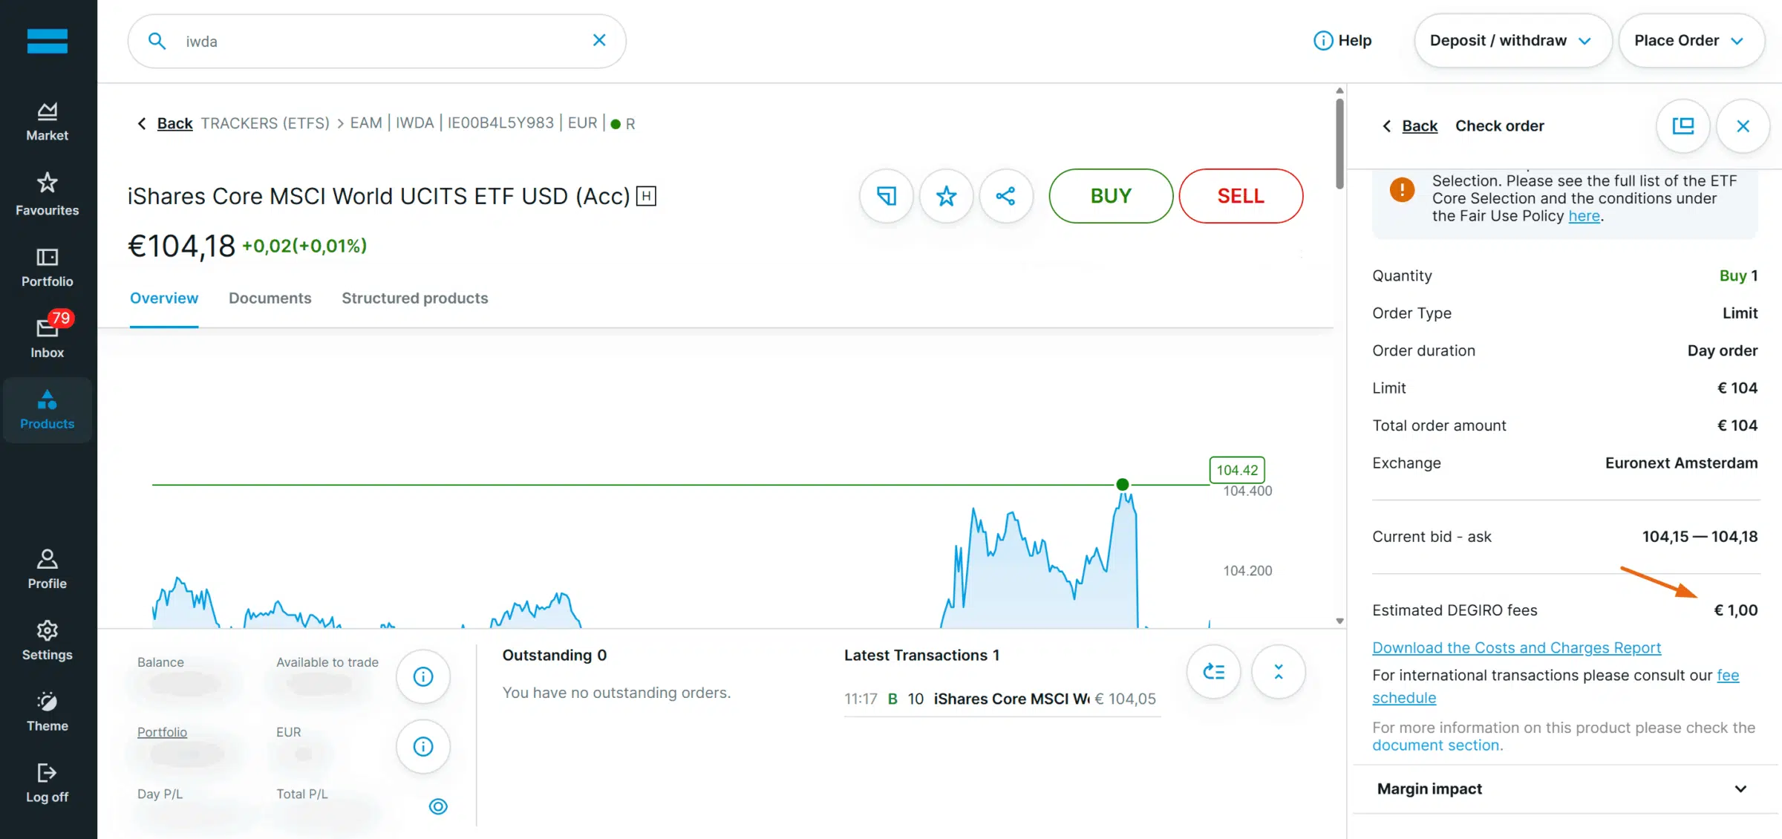The image size is (1782, 839).
Task: Click the search magnifier icon
Action: click(x=157, y=41)
